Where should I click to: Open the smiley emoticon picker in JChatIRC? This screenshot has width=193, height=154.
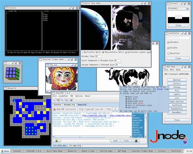pos(56,141)
